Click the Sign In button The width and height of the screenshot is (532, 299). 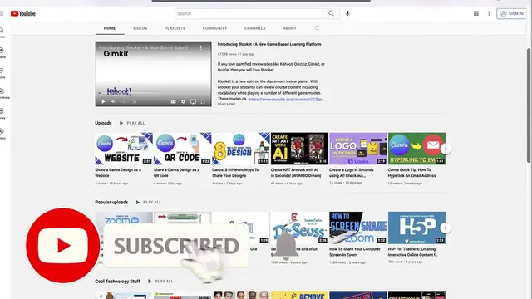(512, 13)
